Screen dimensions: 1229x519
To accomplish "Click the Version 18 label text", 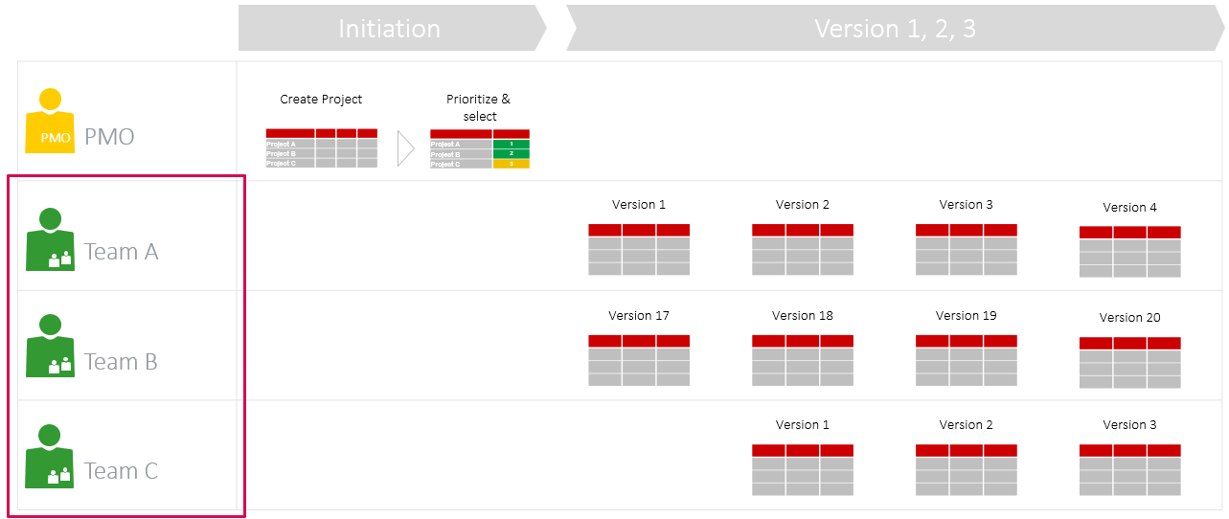I will coord(802,316).
